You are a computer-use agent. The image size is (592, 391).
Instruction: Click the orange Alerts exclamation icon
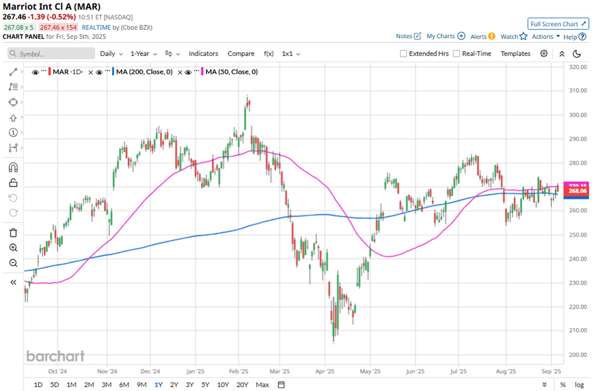click(492, 37)
